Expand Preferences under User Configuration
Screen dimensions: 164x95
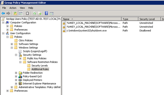coord(7,91)
